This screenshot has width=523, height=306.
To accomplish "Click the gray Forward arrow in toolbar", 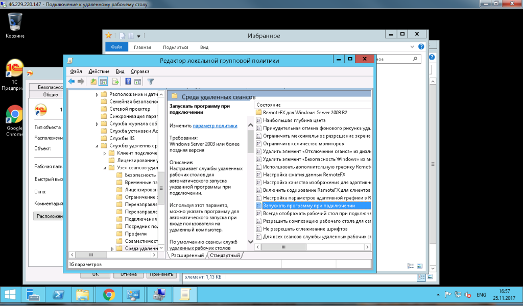I will pos(81,82).
